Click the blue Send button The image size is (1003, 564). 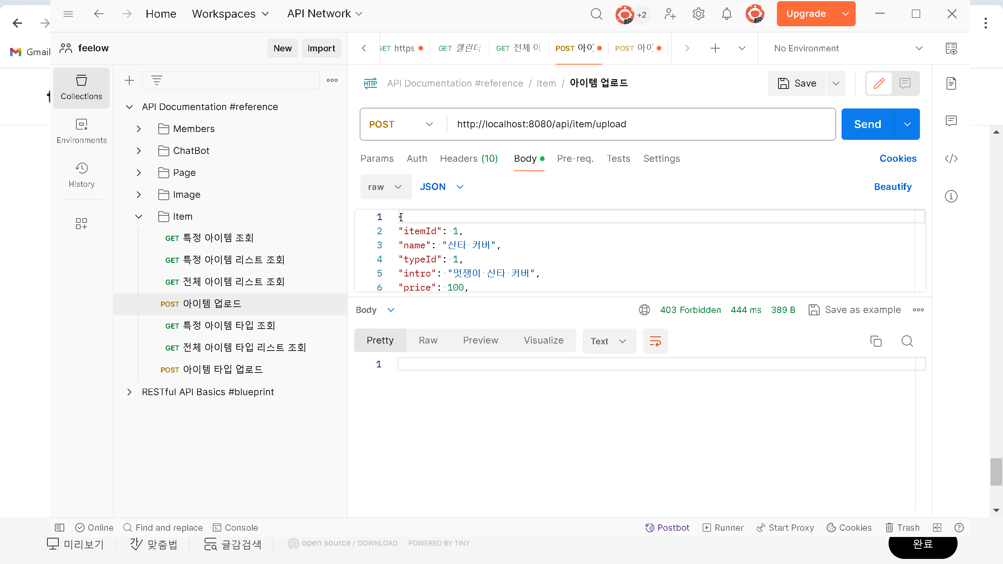tap(867, 124)
